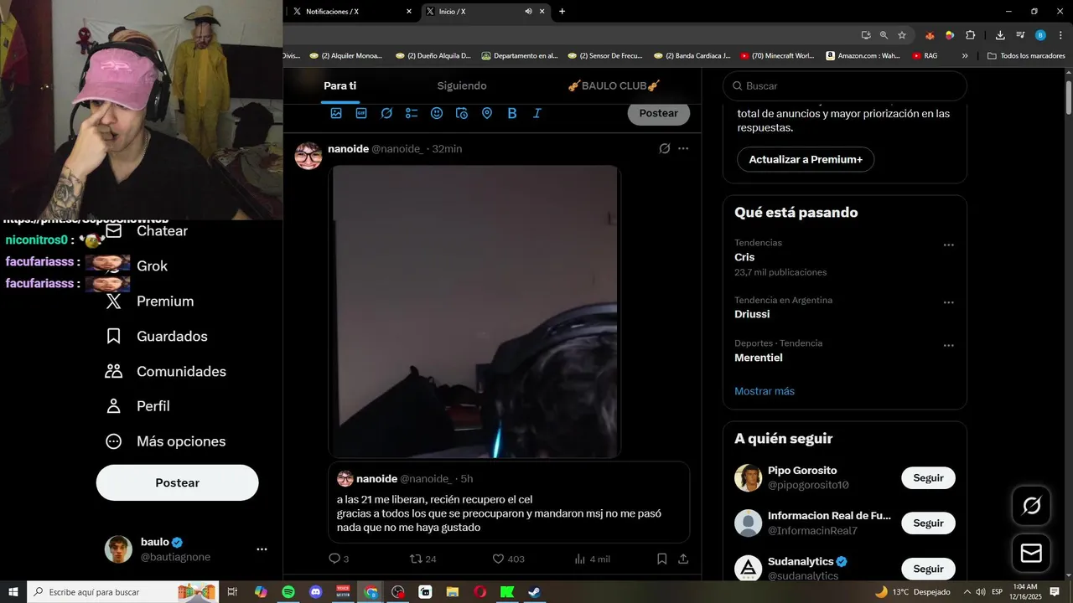This screenshot has width=1073, height=603.
Task: Open more options for the Cris trend
Action: click(x=949, y=245)
